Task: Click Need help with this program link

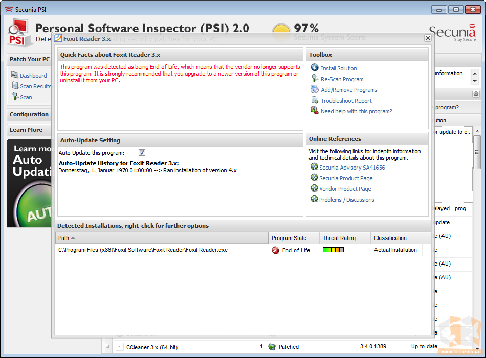Action: 356,111
